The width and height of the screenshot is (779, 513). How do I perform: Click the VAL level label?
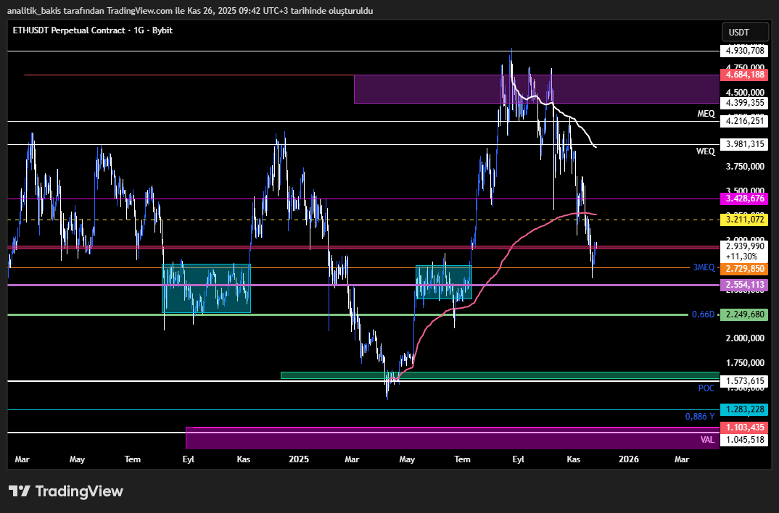707,440
